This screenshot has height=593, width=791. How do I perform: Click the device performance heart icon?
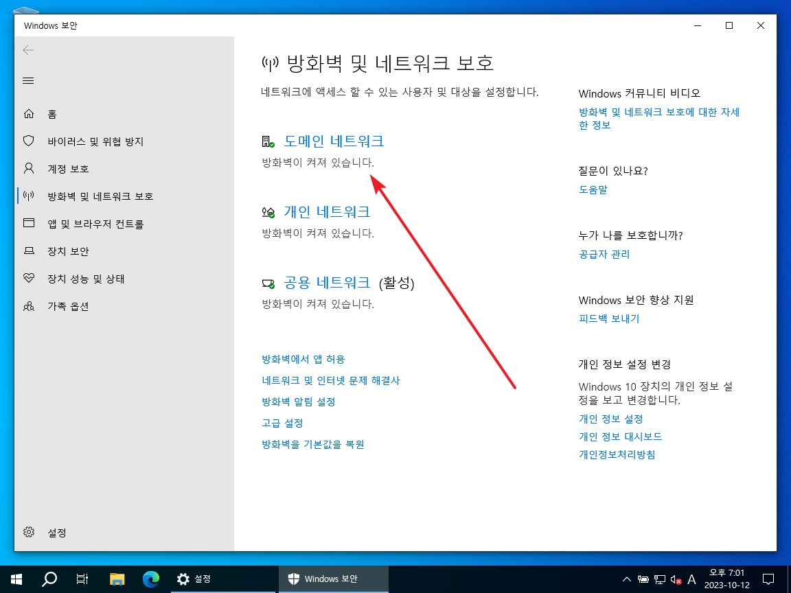pos(29,278)
